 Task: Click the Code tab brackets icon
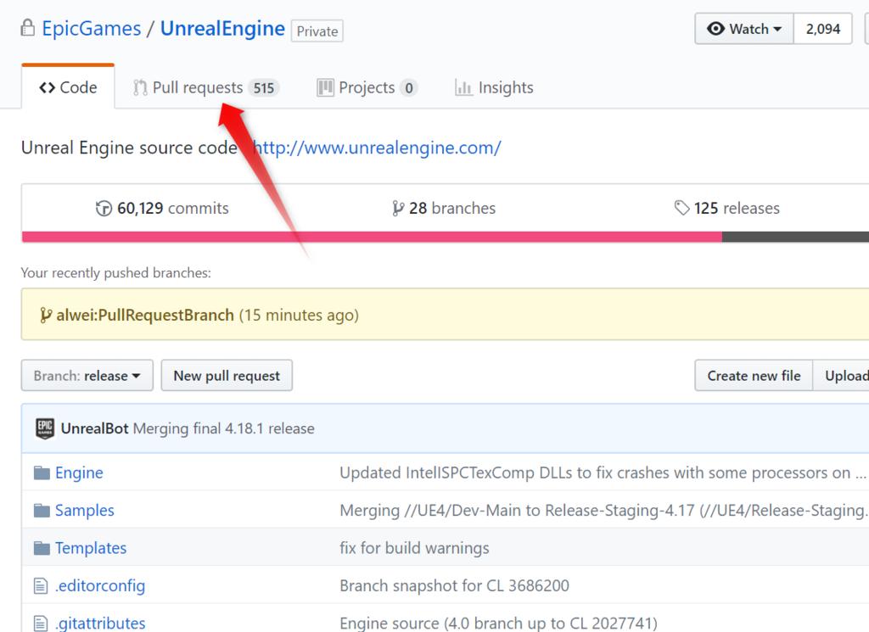pyautogui.click(x=48, y=87)
